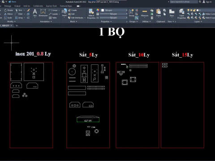Select the Dimension tool
215x161 pixels.
pyautogui.click(x=43, y=13)
